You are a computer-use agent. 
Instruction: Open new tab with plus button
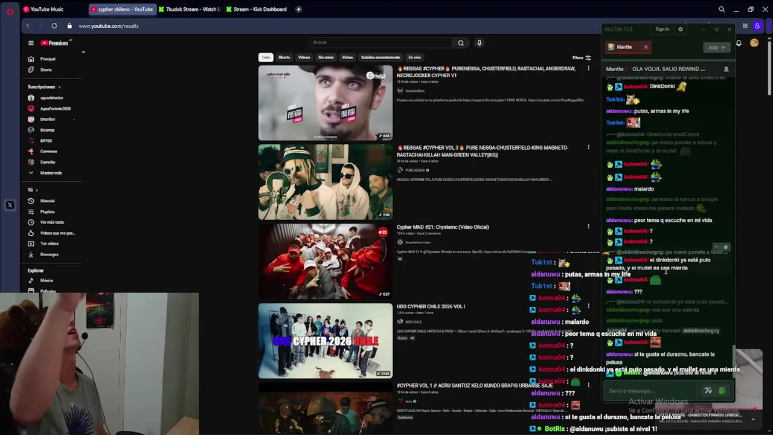point(298,9)
